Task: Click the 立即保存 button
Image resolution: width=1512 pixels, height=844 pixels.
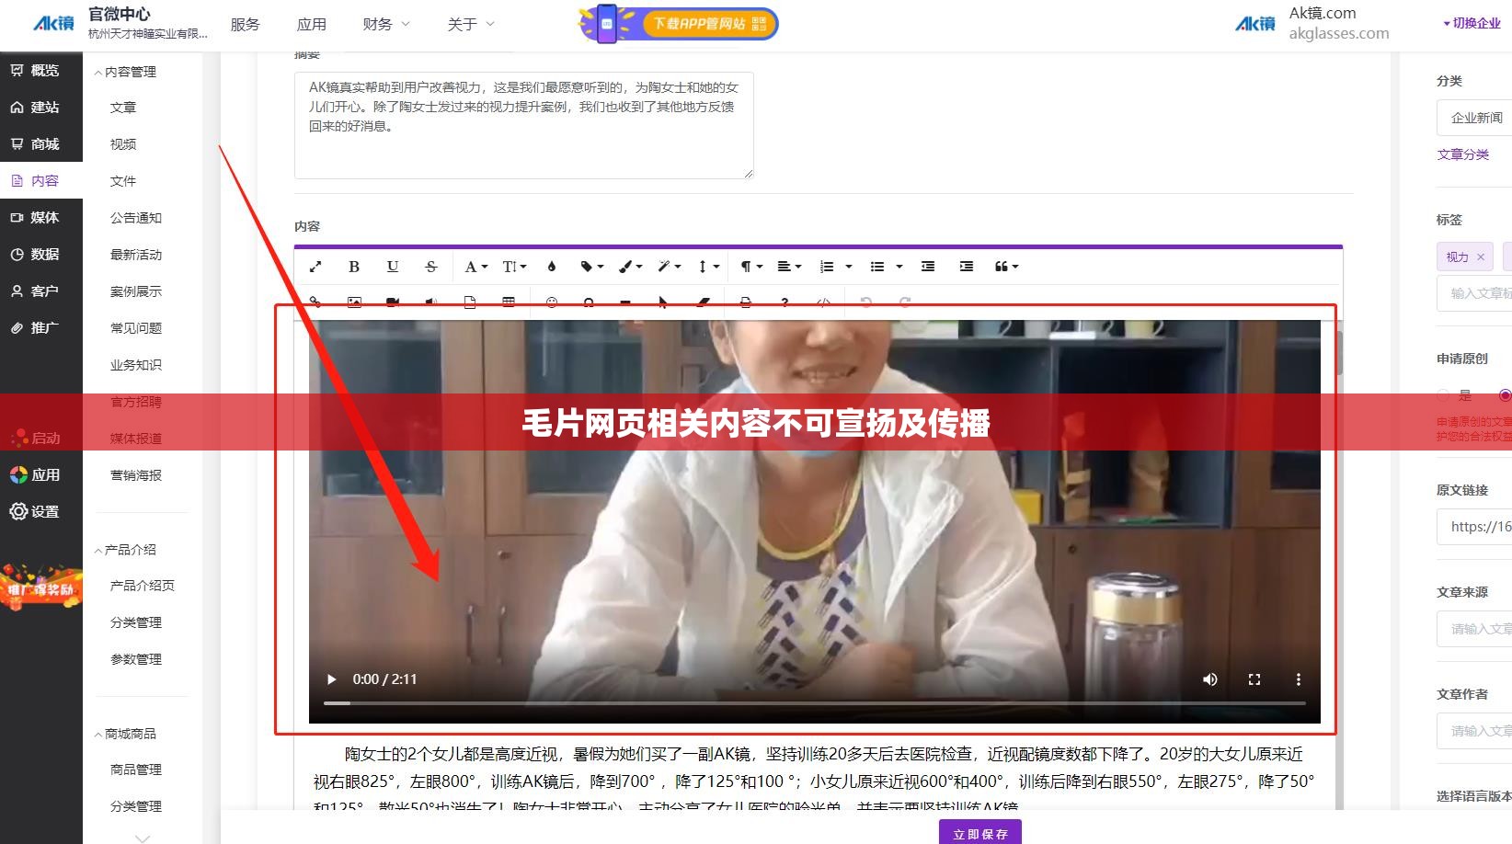Action: click(980, 832)
